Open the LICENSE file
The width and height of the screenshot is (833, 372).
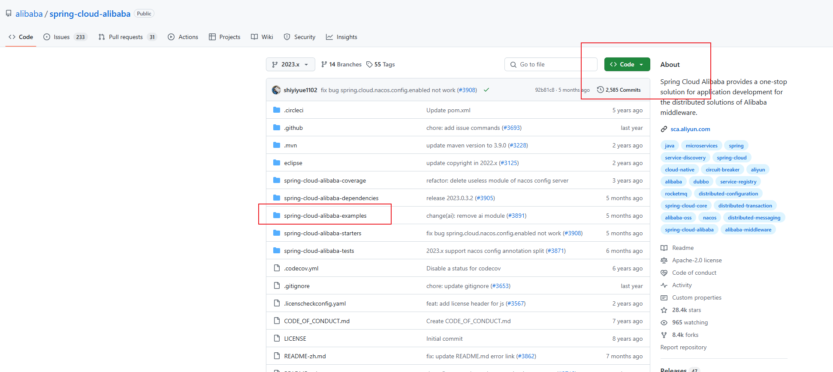[295, 339]
